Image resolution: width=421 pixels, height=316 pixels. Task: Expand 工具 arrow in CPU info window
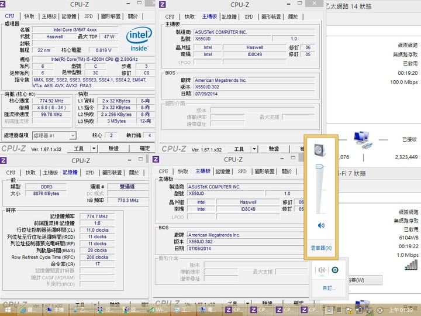point(94,148)
